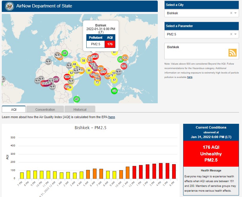Expand the Select a City dropdown arrow
Viewport: 242px width, 197px height.
point(235,13)
